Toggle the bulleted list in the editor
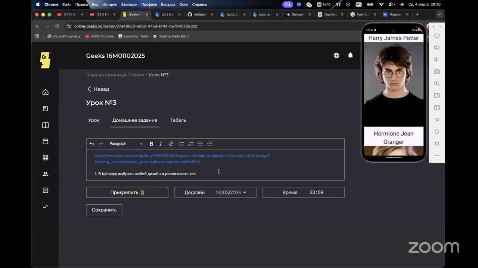This screenshot has height=268, width=478. 181,144
